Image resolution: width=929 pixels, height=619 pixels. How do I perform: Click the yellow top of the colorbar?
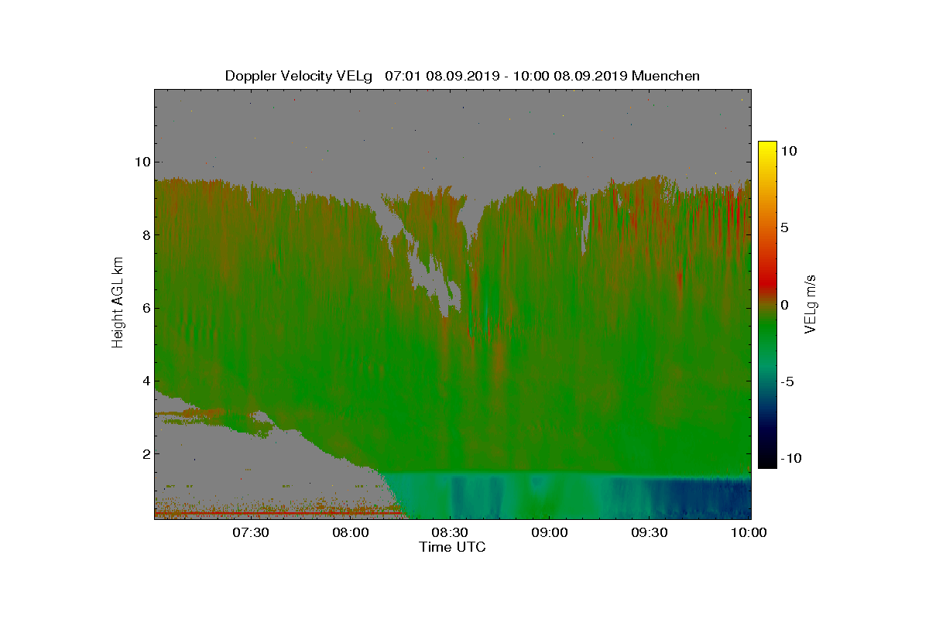click(x=767, y=149)
